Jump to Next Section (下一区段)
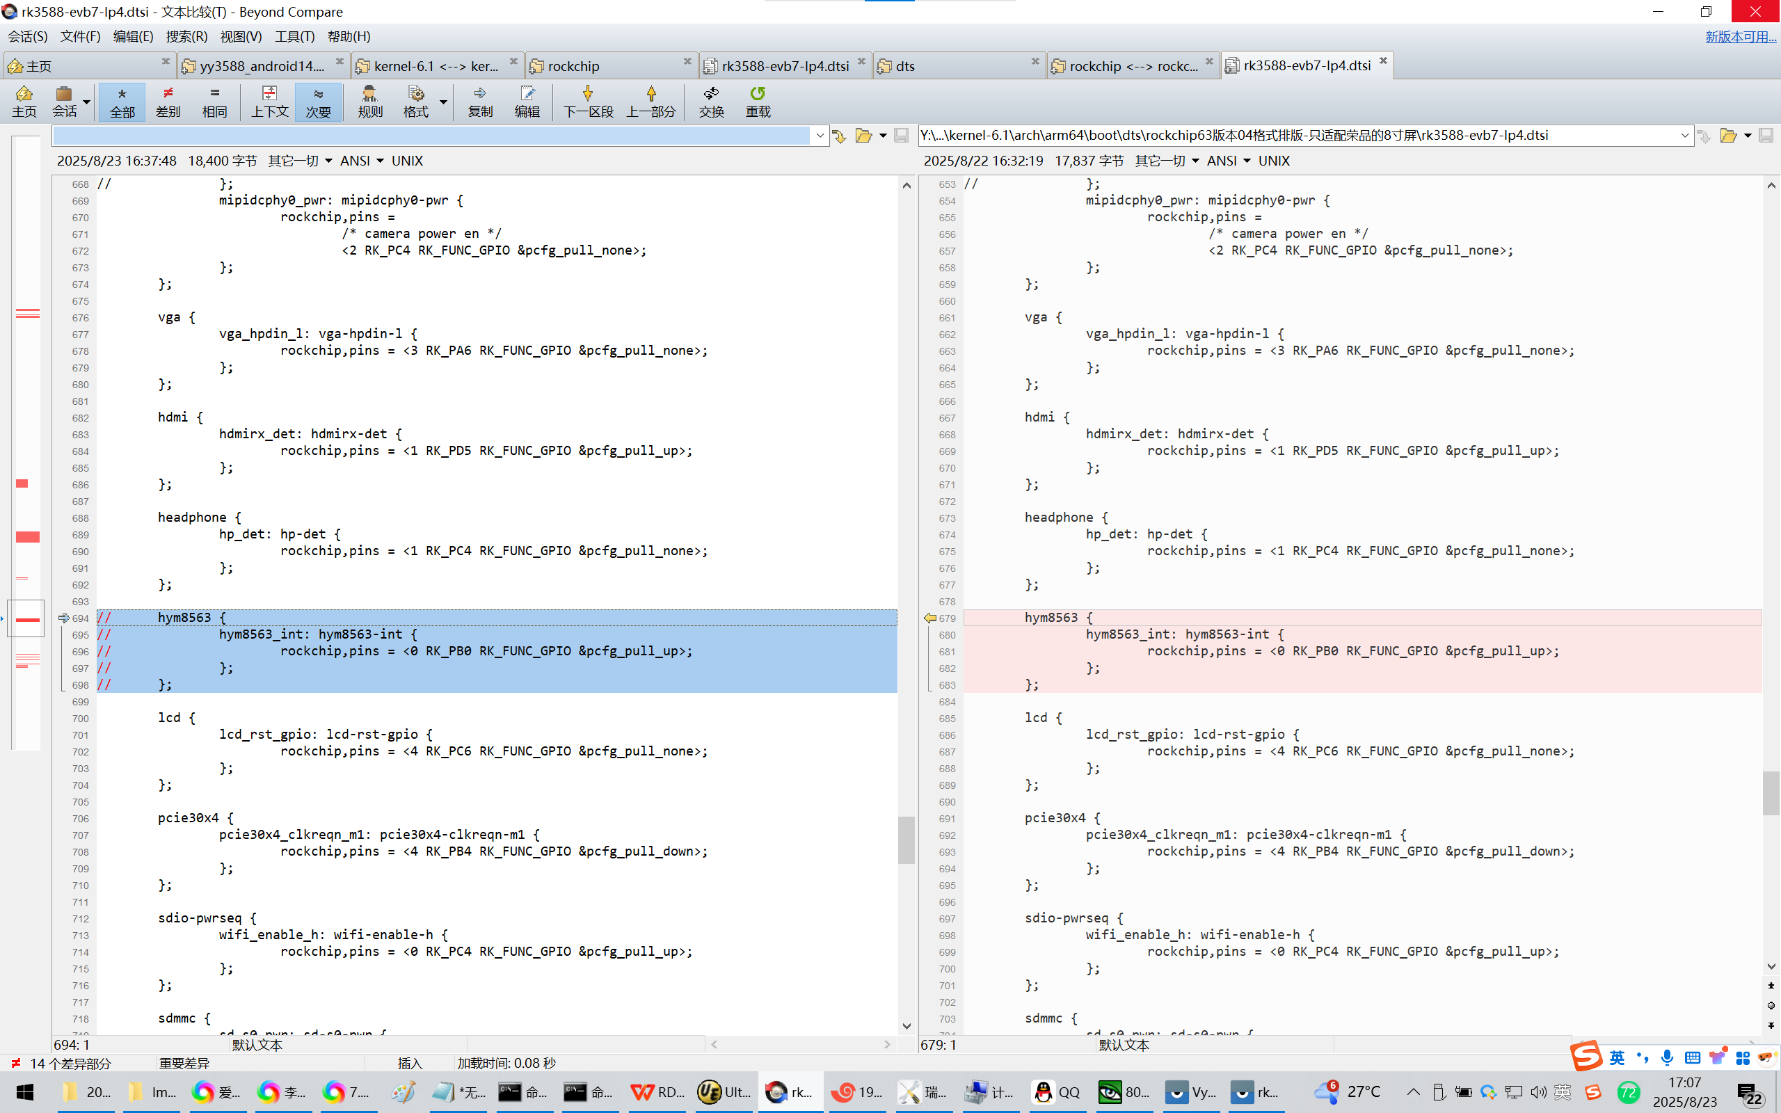 click(588, 102)
